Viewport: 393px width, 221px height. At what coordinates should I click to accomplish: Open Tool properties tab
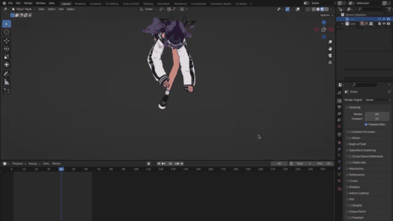click(340, 93)
